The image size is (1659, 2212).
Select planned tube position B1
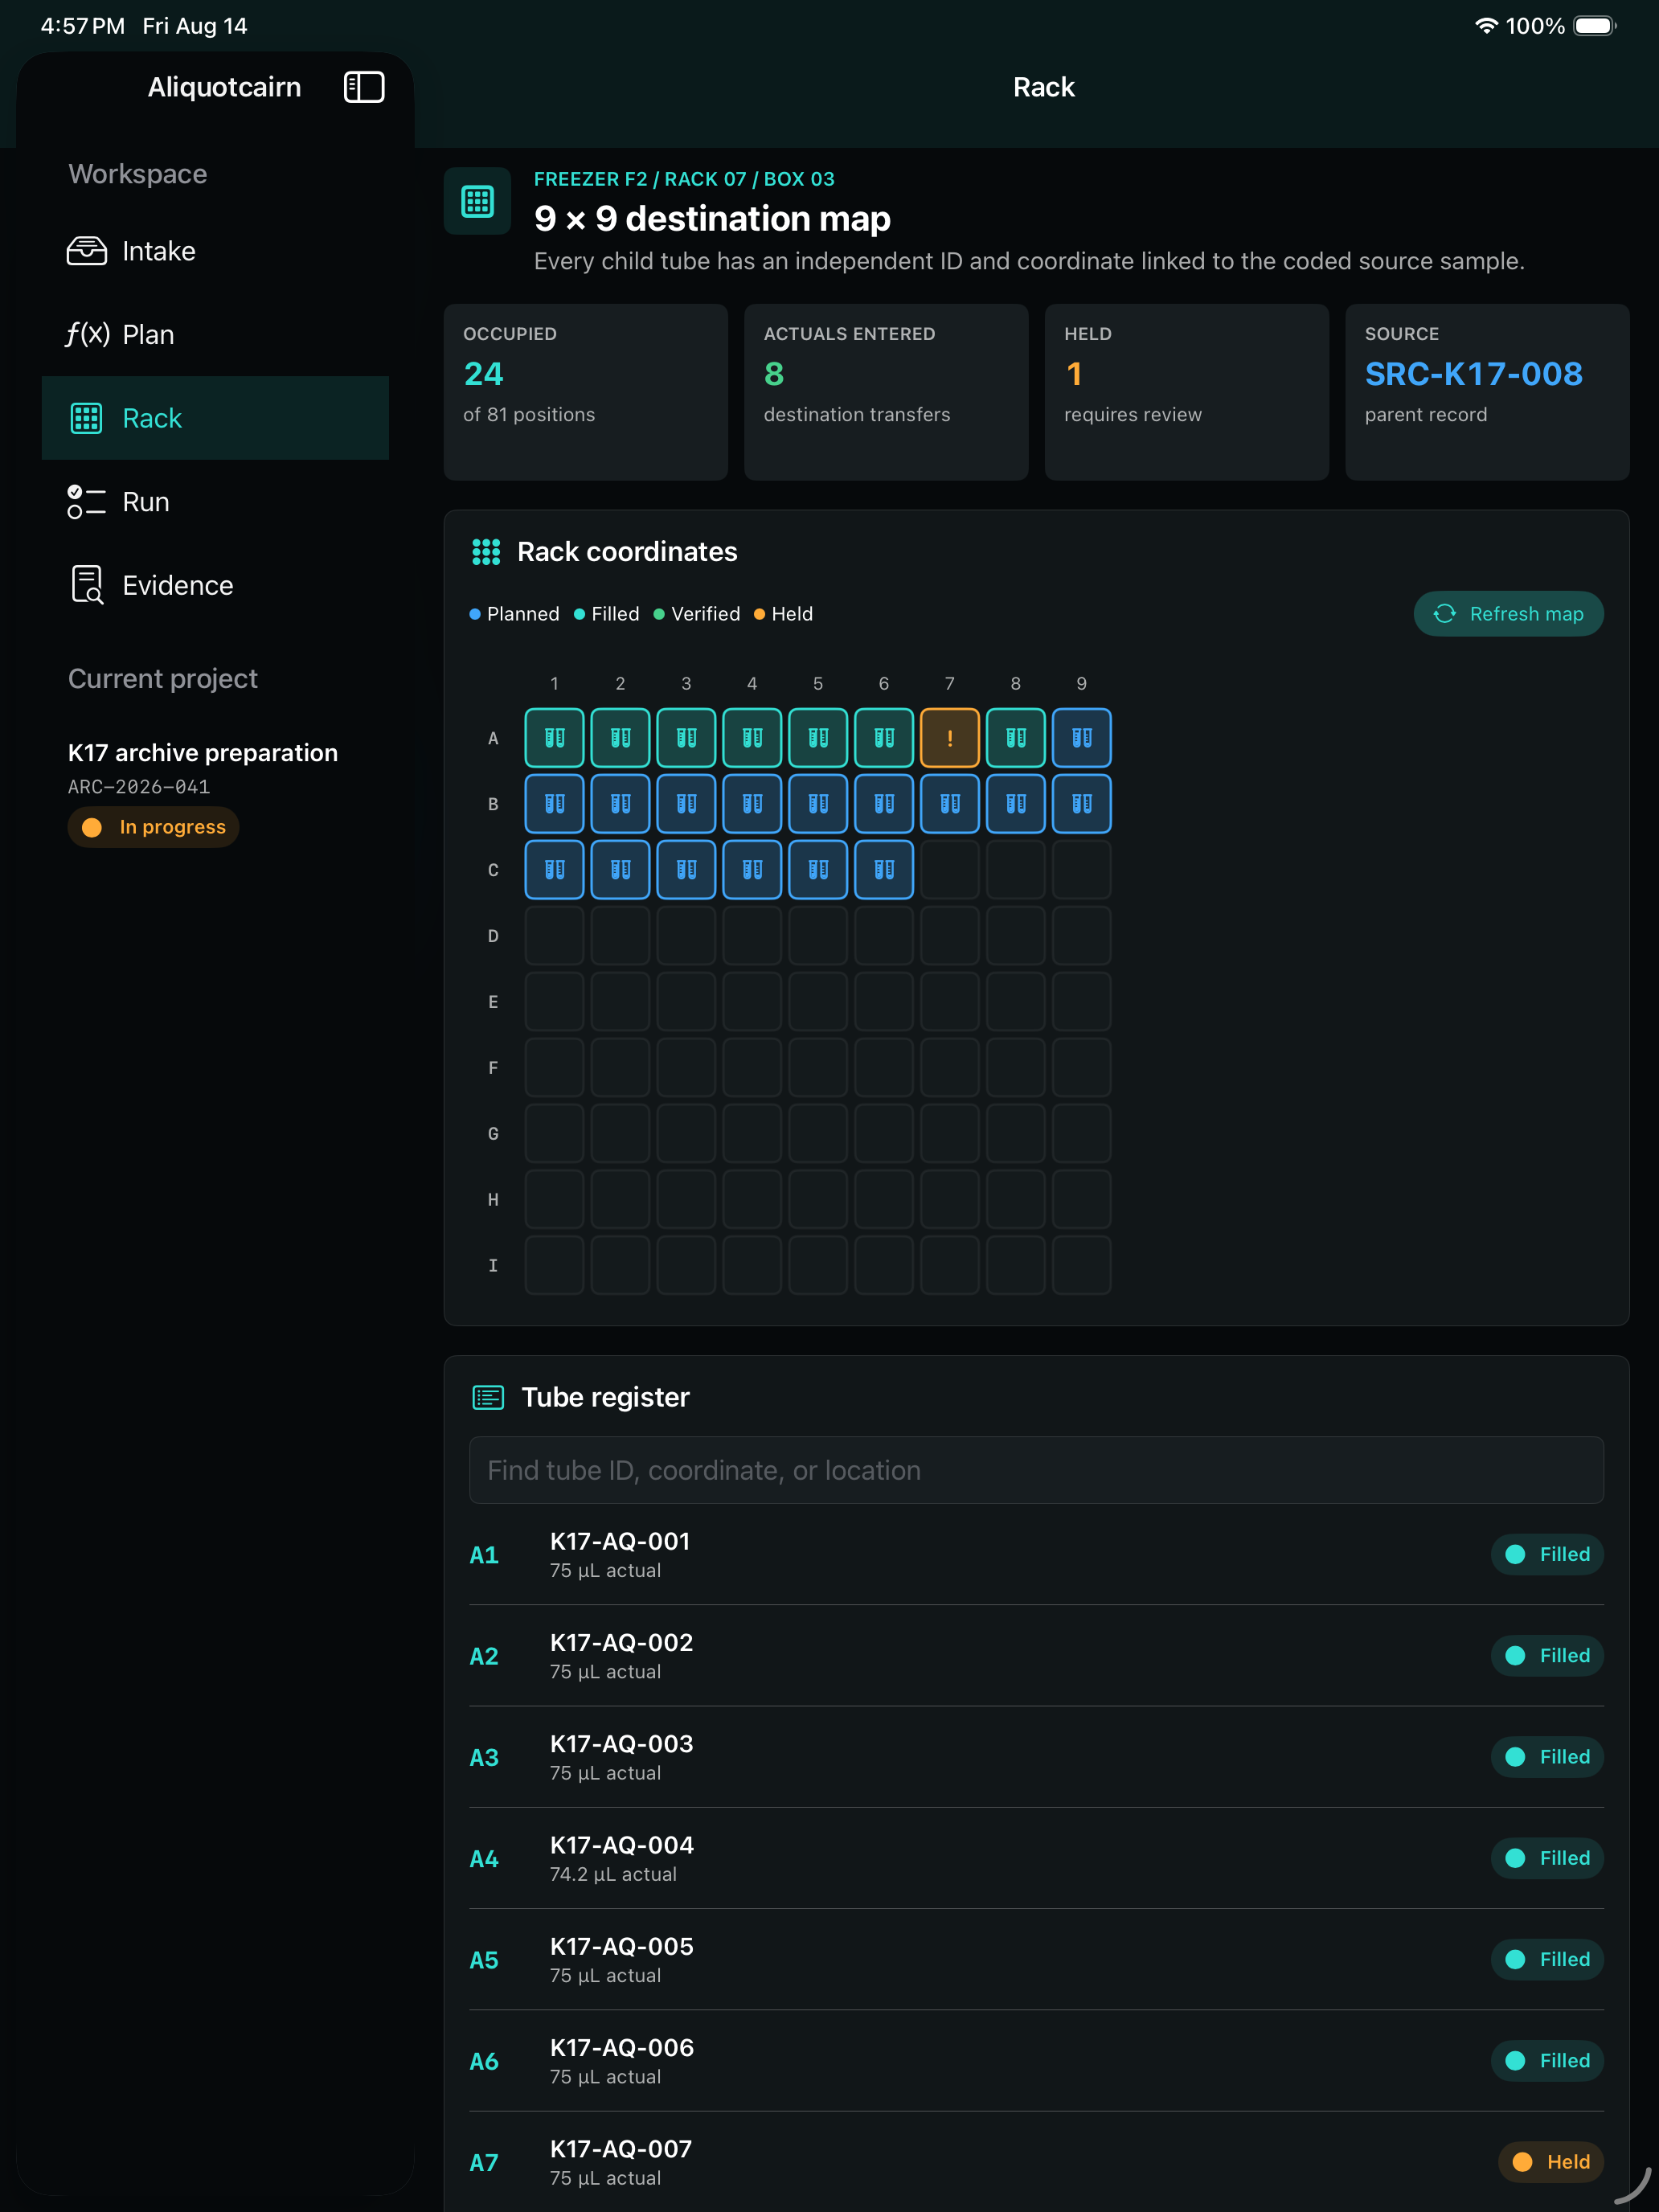(x=555, y=804)
